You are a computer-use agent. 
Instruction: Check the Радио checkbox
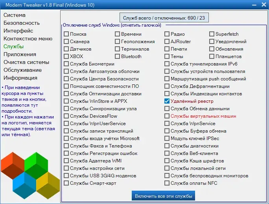[x=167, y=34]
